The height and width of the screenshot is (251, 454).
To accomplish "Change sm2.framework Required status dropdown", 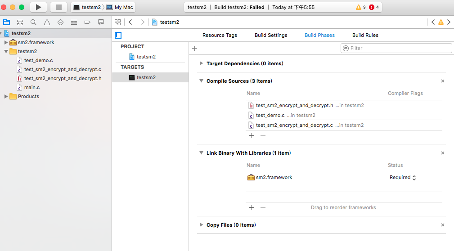I will tap(402, 178).
